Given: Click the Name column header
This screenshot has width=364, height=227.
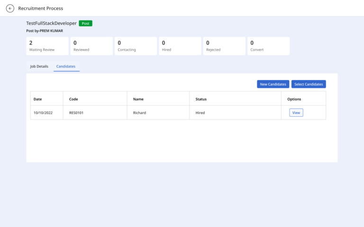Looking at the screenshot, I should 138,99.
